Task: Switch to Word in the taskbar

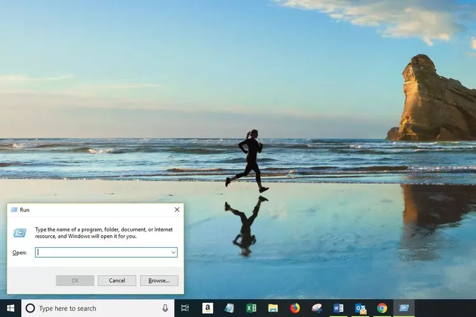Action: point(338,308)
